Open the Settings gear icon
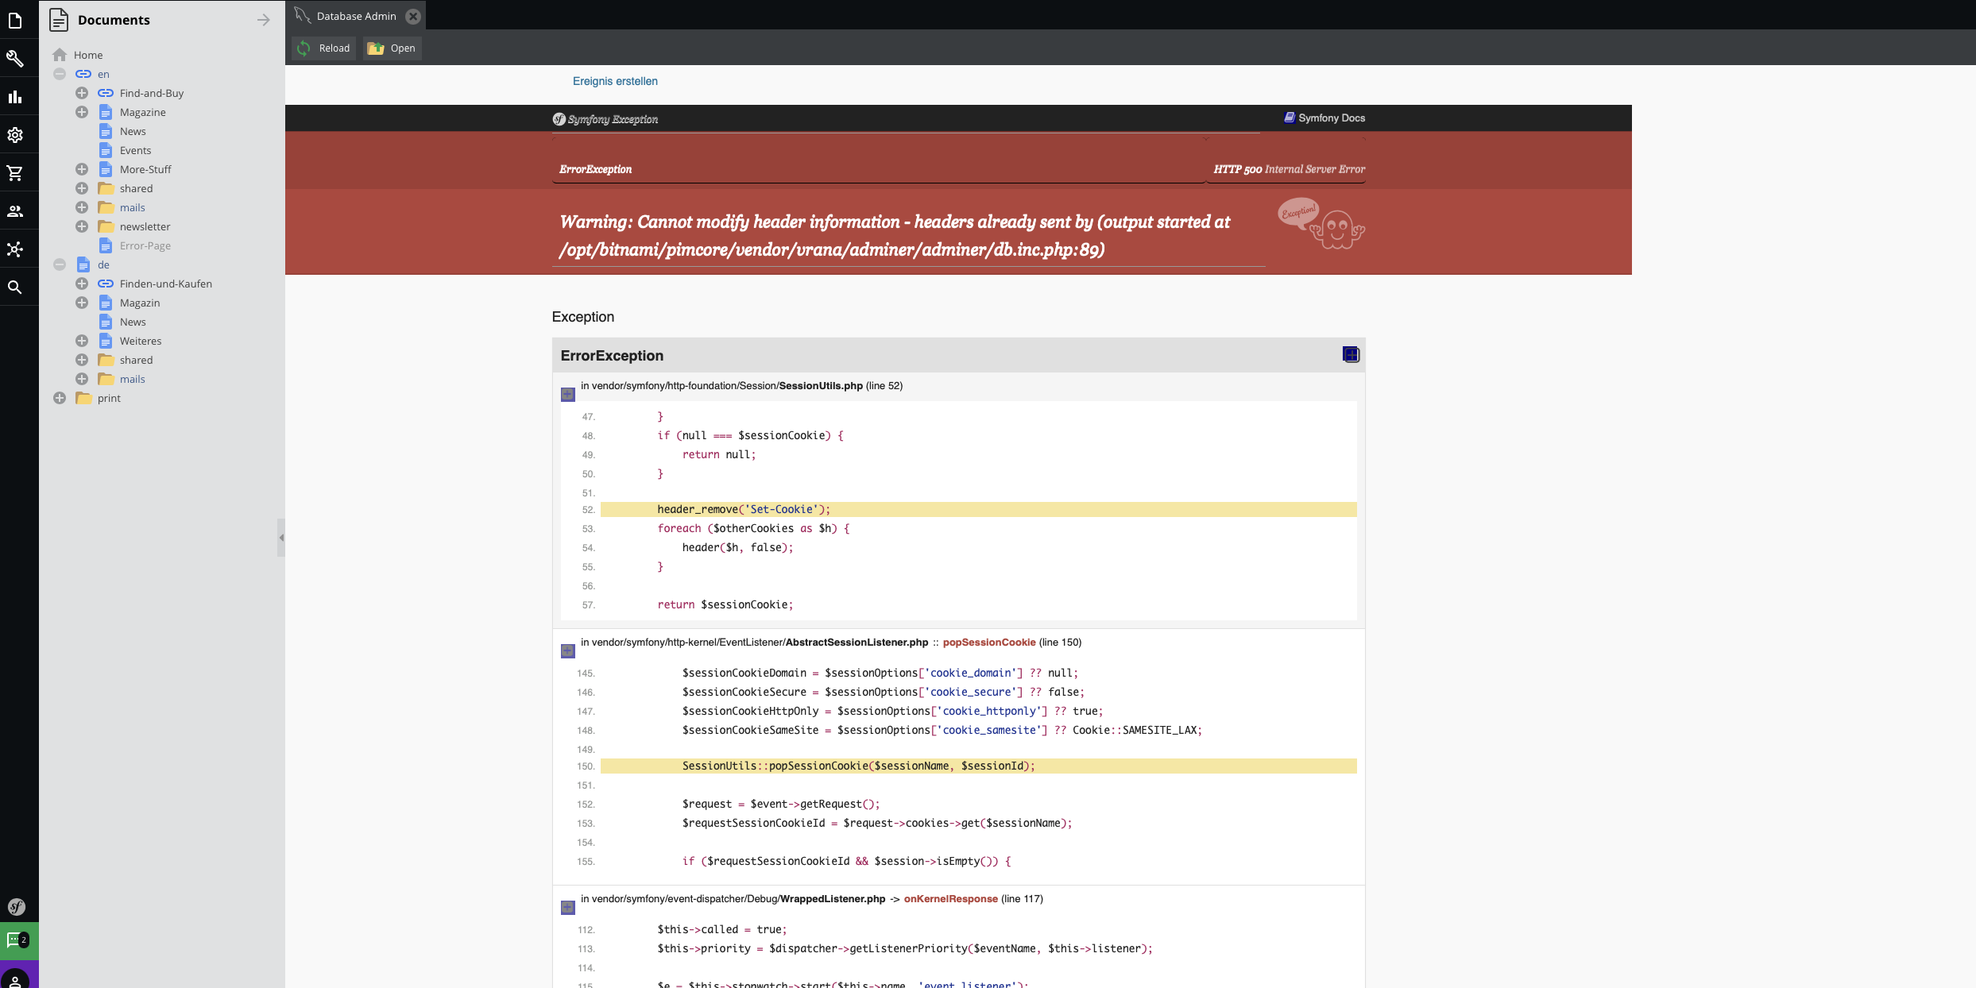The image size is (1976, 988). (15, 135)
